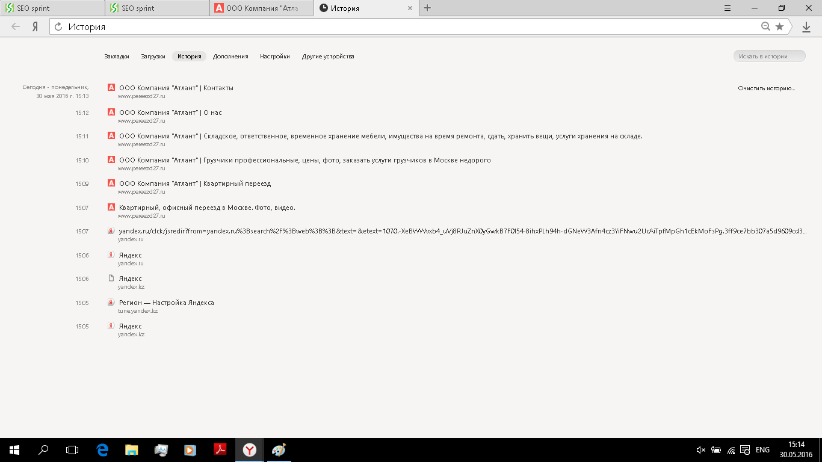Open downloads via the arrow icon
822x462 pixels.
(x=806, y=26)
